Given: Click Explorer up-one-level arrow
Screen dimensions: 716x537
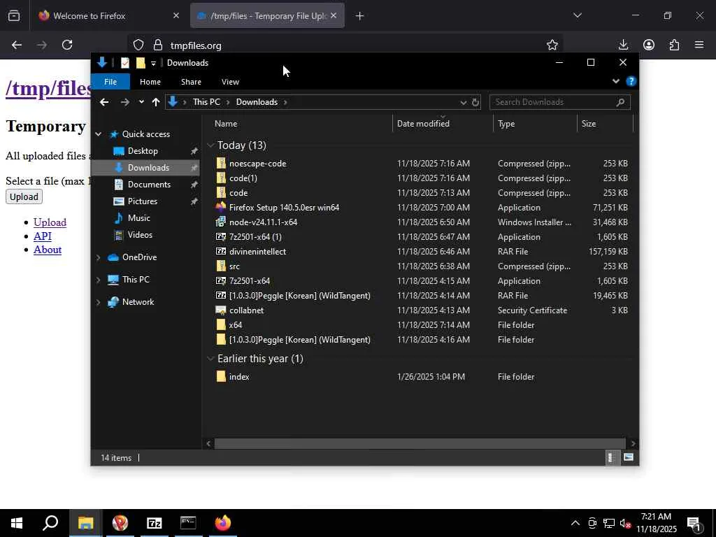Looking at the screenshot, I should (156, 102).
